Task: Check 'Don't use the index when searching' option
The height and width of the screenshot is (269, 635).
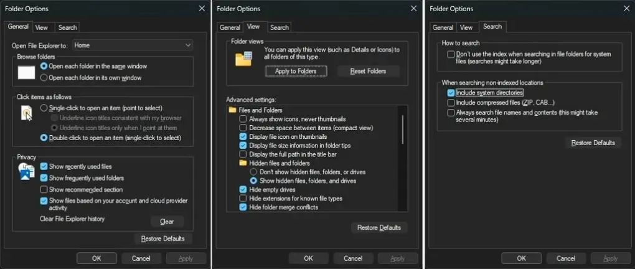Action: pos(451,54)
